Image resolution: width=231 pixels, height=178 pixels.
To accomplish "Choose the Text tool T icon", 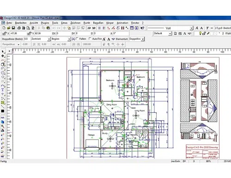I will (3, 90).
